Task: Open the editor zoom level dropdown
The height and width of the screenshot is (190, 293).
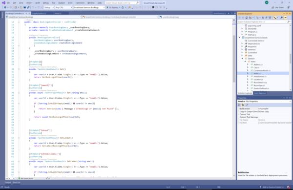Action: [x=10, y=178]
